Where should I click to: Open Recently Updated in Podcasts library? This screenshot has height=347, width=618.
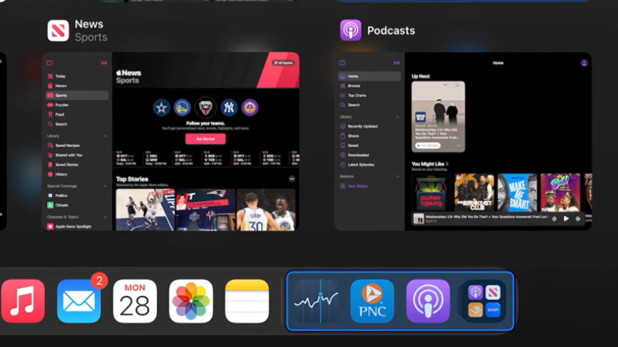click(370, 126)
